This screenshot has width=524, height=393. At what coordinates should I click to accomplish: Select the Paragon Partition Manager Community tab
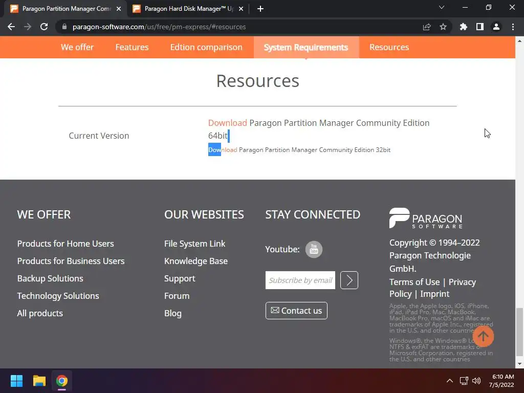(x=66, y=9)
